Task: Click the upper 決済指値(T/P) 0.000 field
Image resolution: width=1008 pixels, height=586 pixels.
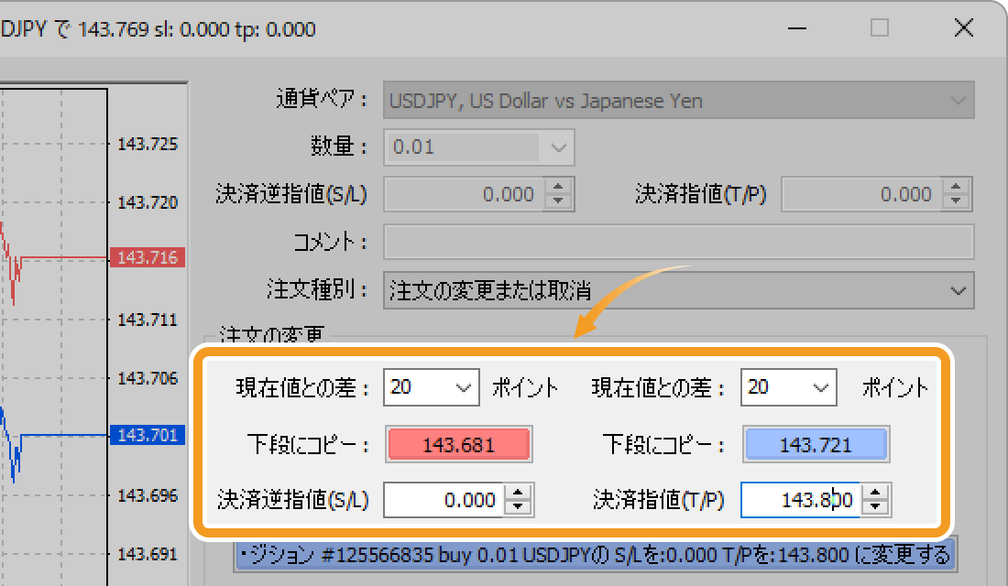Action: tap(861, 194)
